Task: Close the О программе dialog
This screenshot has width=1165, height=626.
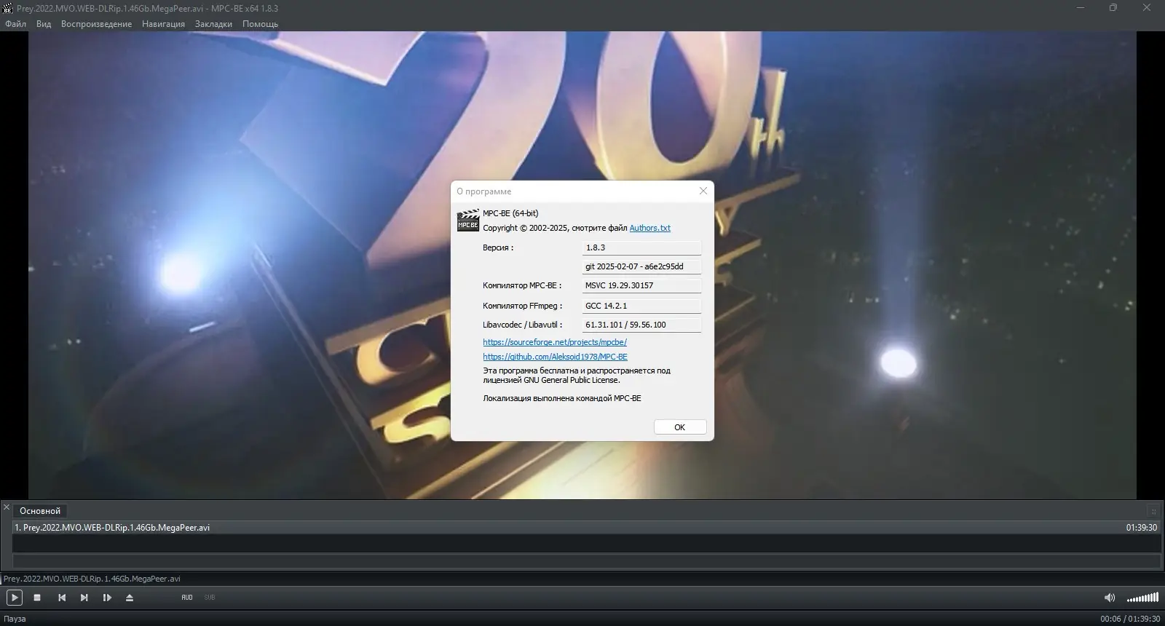Action: pos(703,191)
